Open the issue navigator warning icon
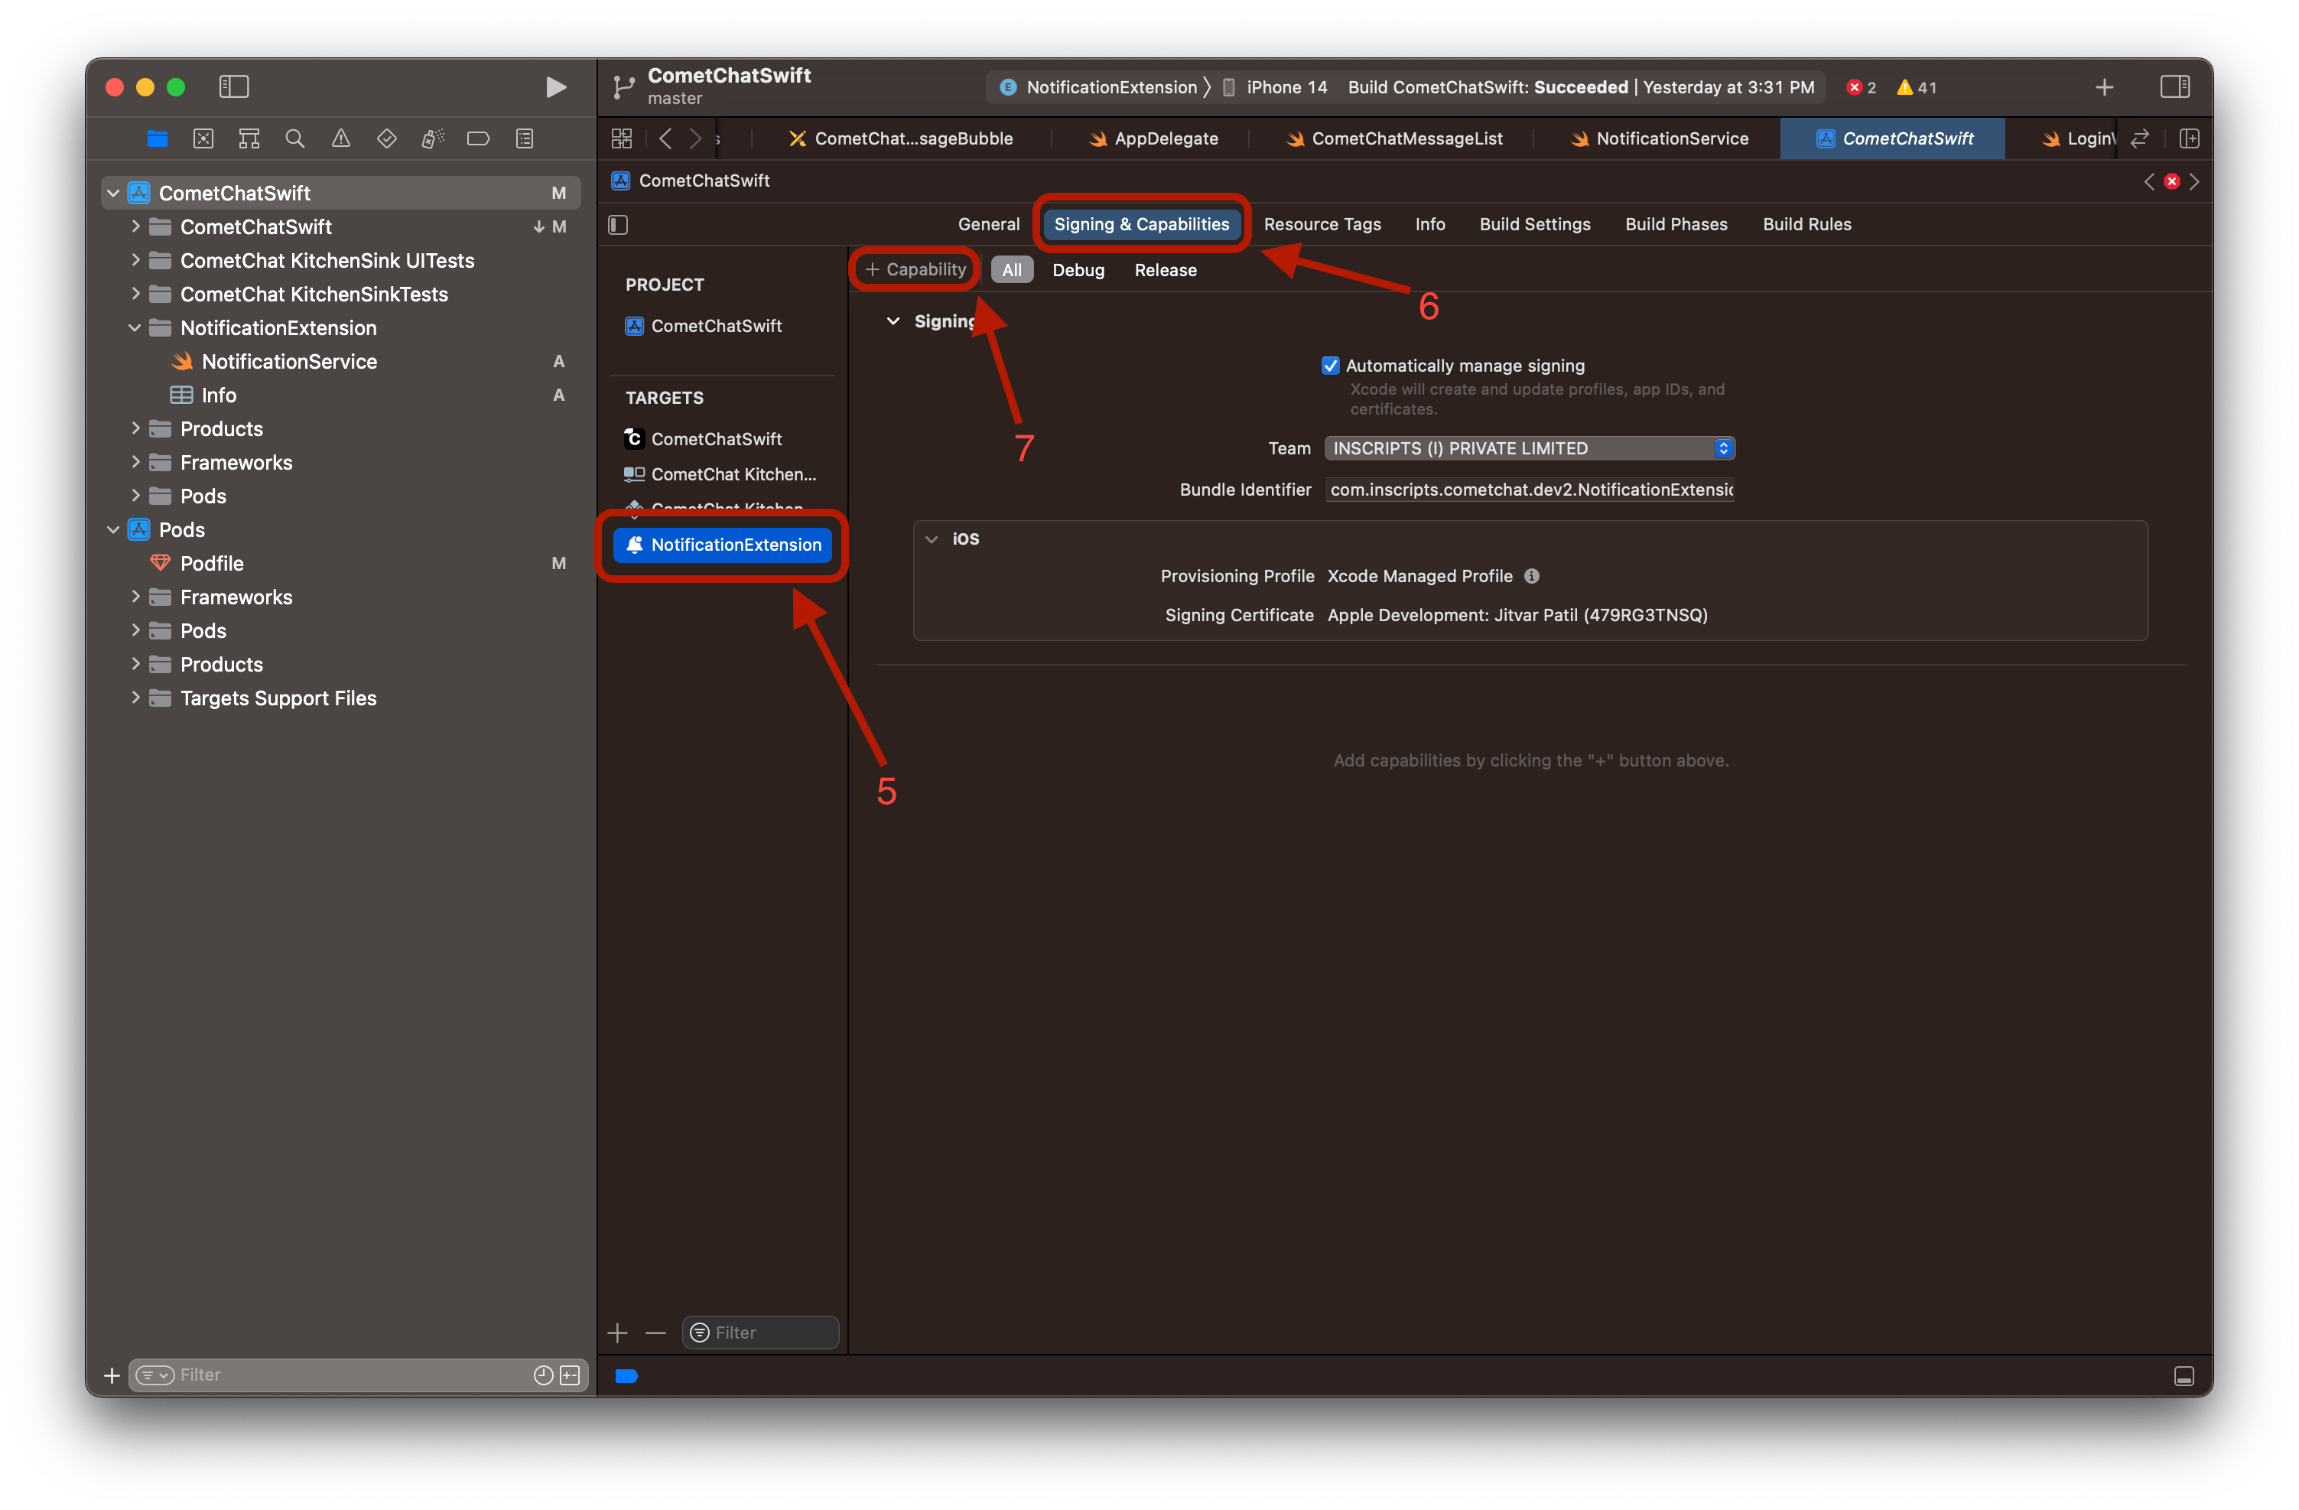 (341, 138)
